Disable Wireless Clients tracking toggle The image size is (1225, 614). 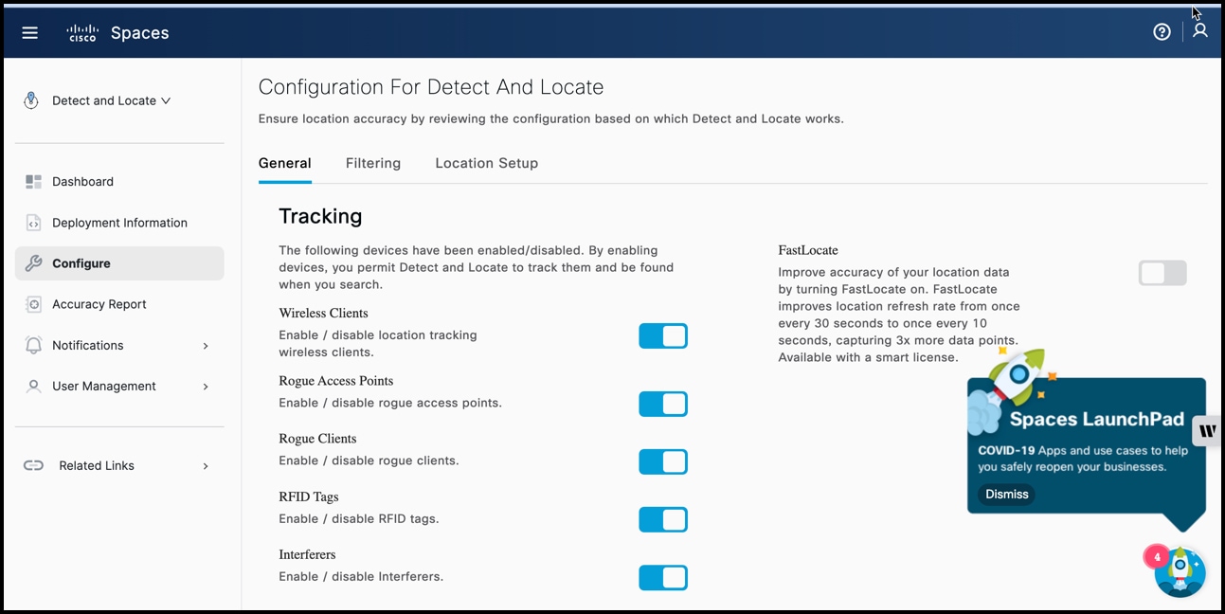(663, 336)
